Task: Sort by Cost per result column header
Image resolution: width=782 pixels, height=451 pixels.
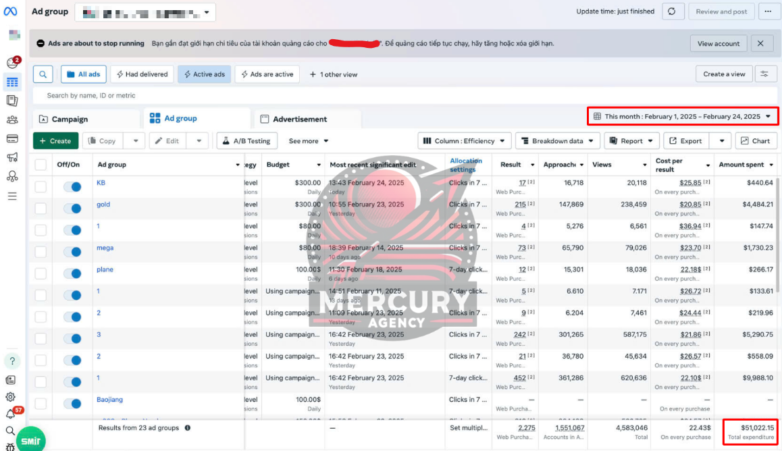Action: (683, 165)
